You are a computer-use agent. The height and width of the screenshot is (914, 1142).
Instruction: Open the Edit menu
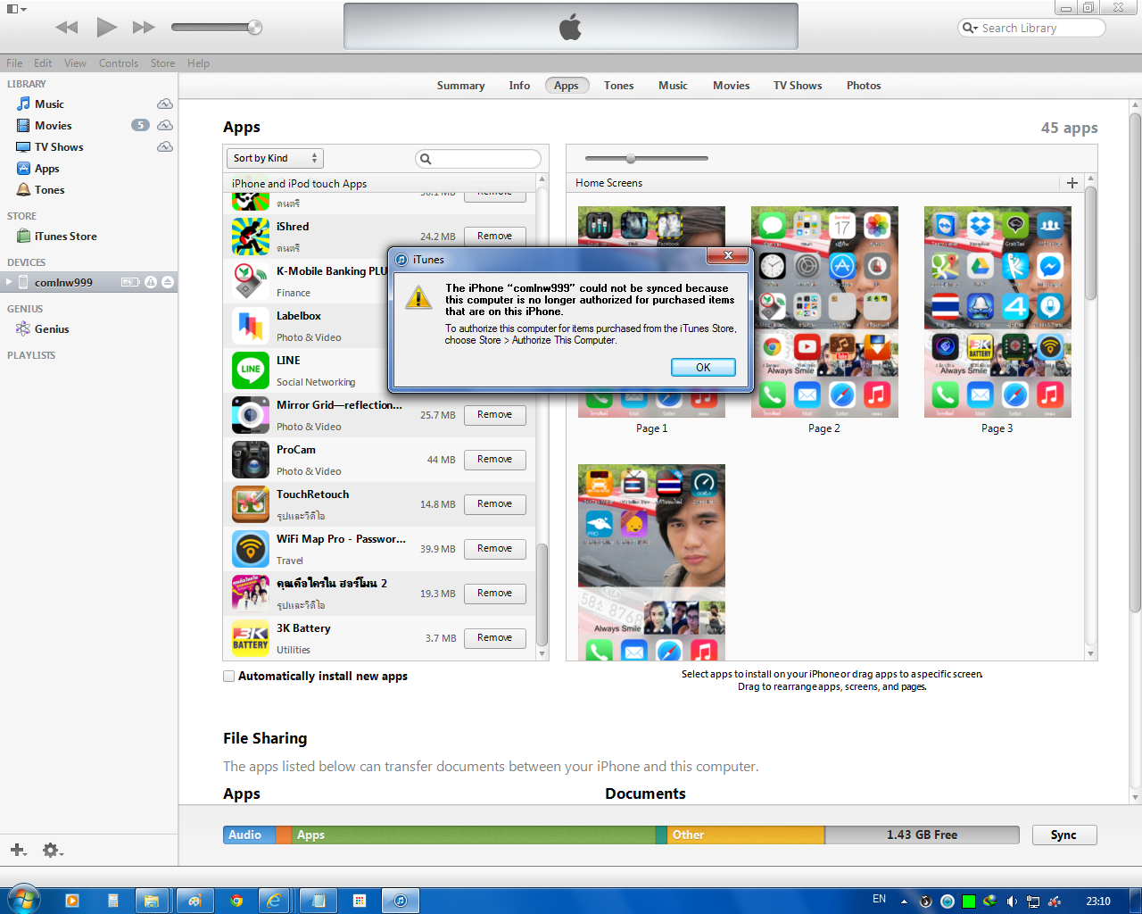(43, 63)
